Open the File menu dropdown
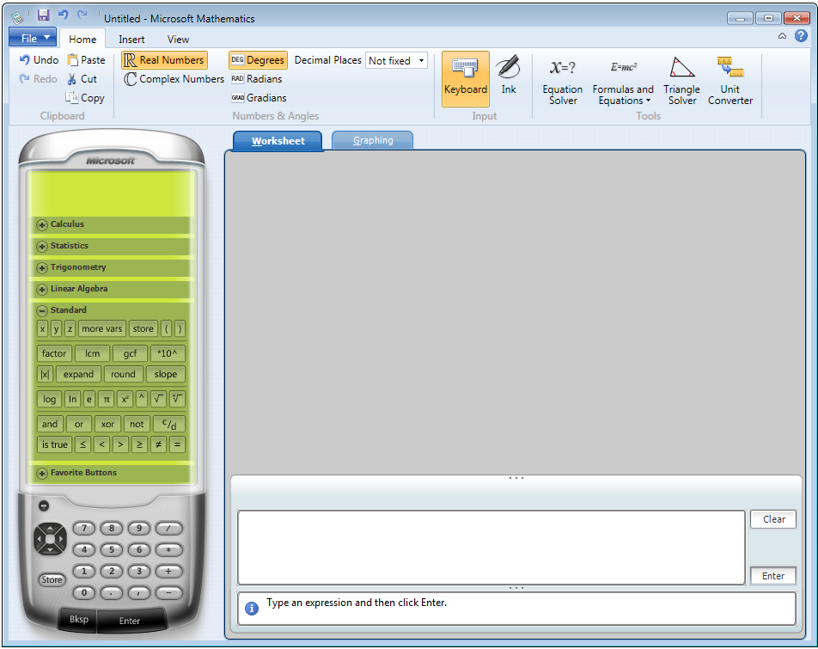The height and width of the screenshot is (649, 818). coord(33,38)
